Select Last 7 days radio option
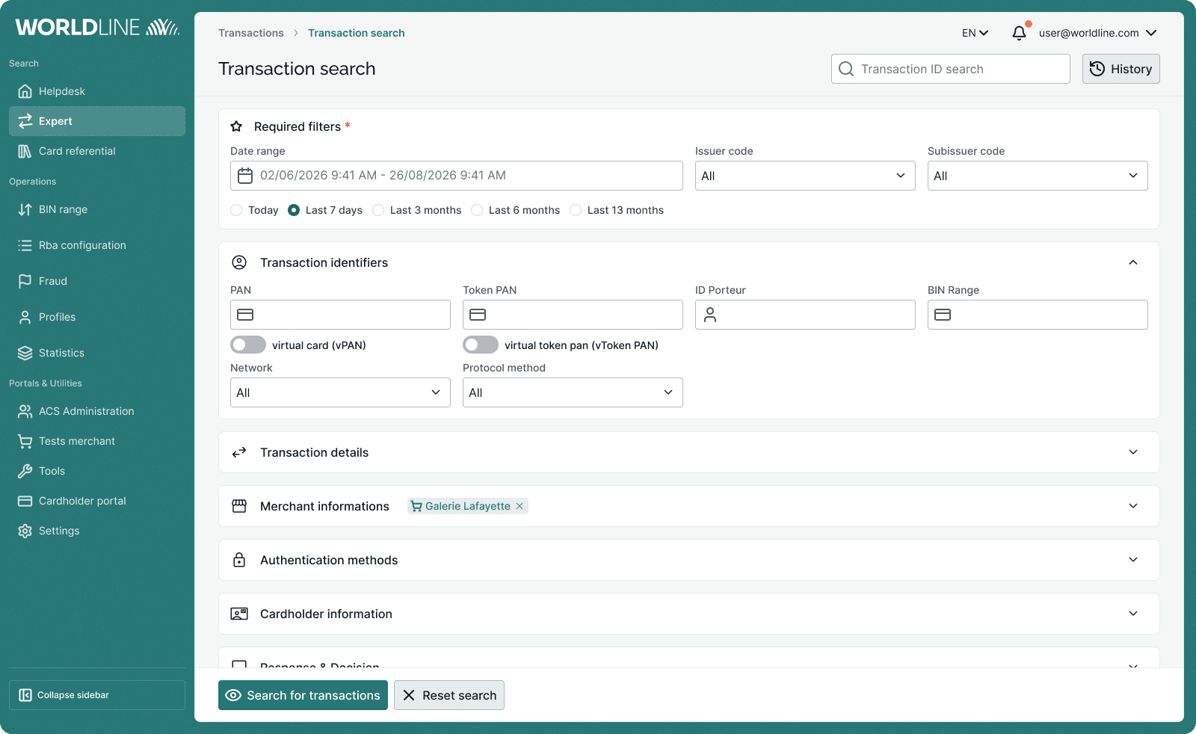Image resolution: width=1196 pixels, height=734 pixels. click(x=294, y=210)
